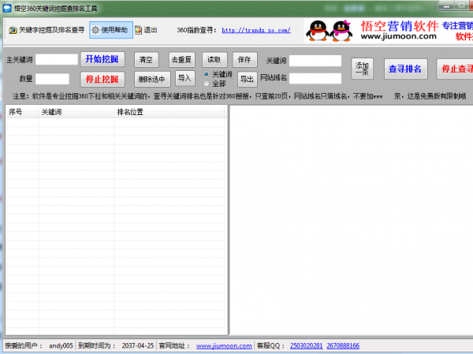Click the 关键字挖掘及排名查寻 toolbar icon
This screenshot has height=354, width=473.
point(12,31)
